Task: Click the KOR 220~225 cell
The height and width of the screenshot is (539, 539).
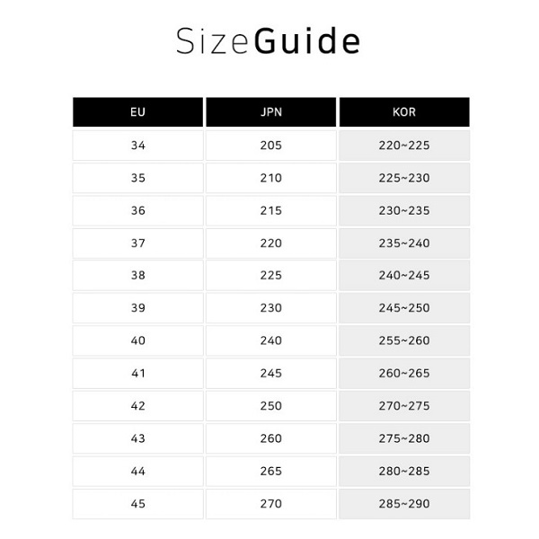Action: pos(404,146)
